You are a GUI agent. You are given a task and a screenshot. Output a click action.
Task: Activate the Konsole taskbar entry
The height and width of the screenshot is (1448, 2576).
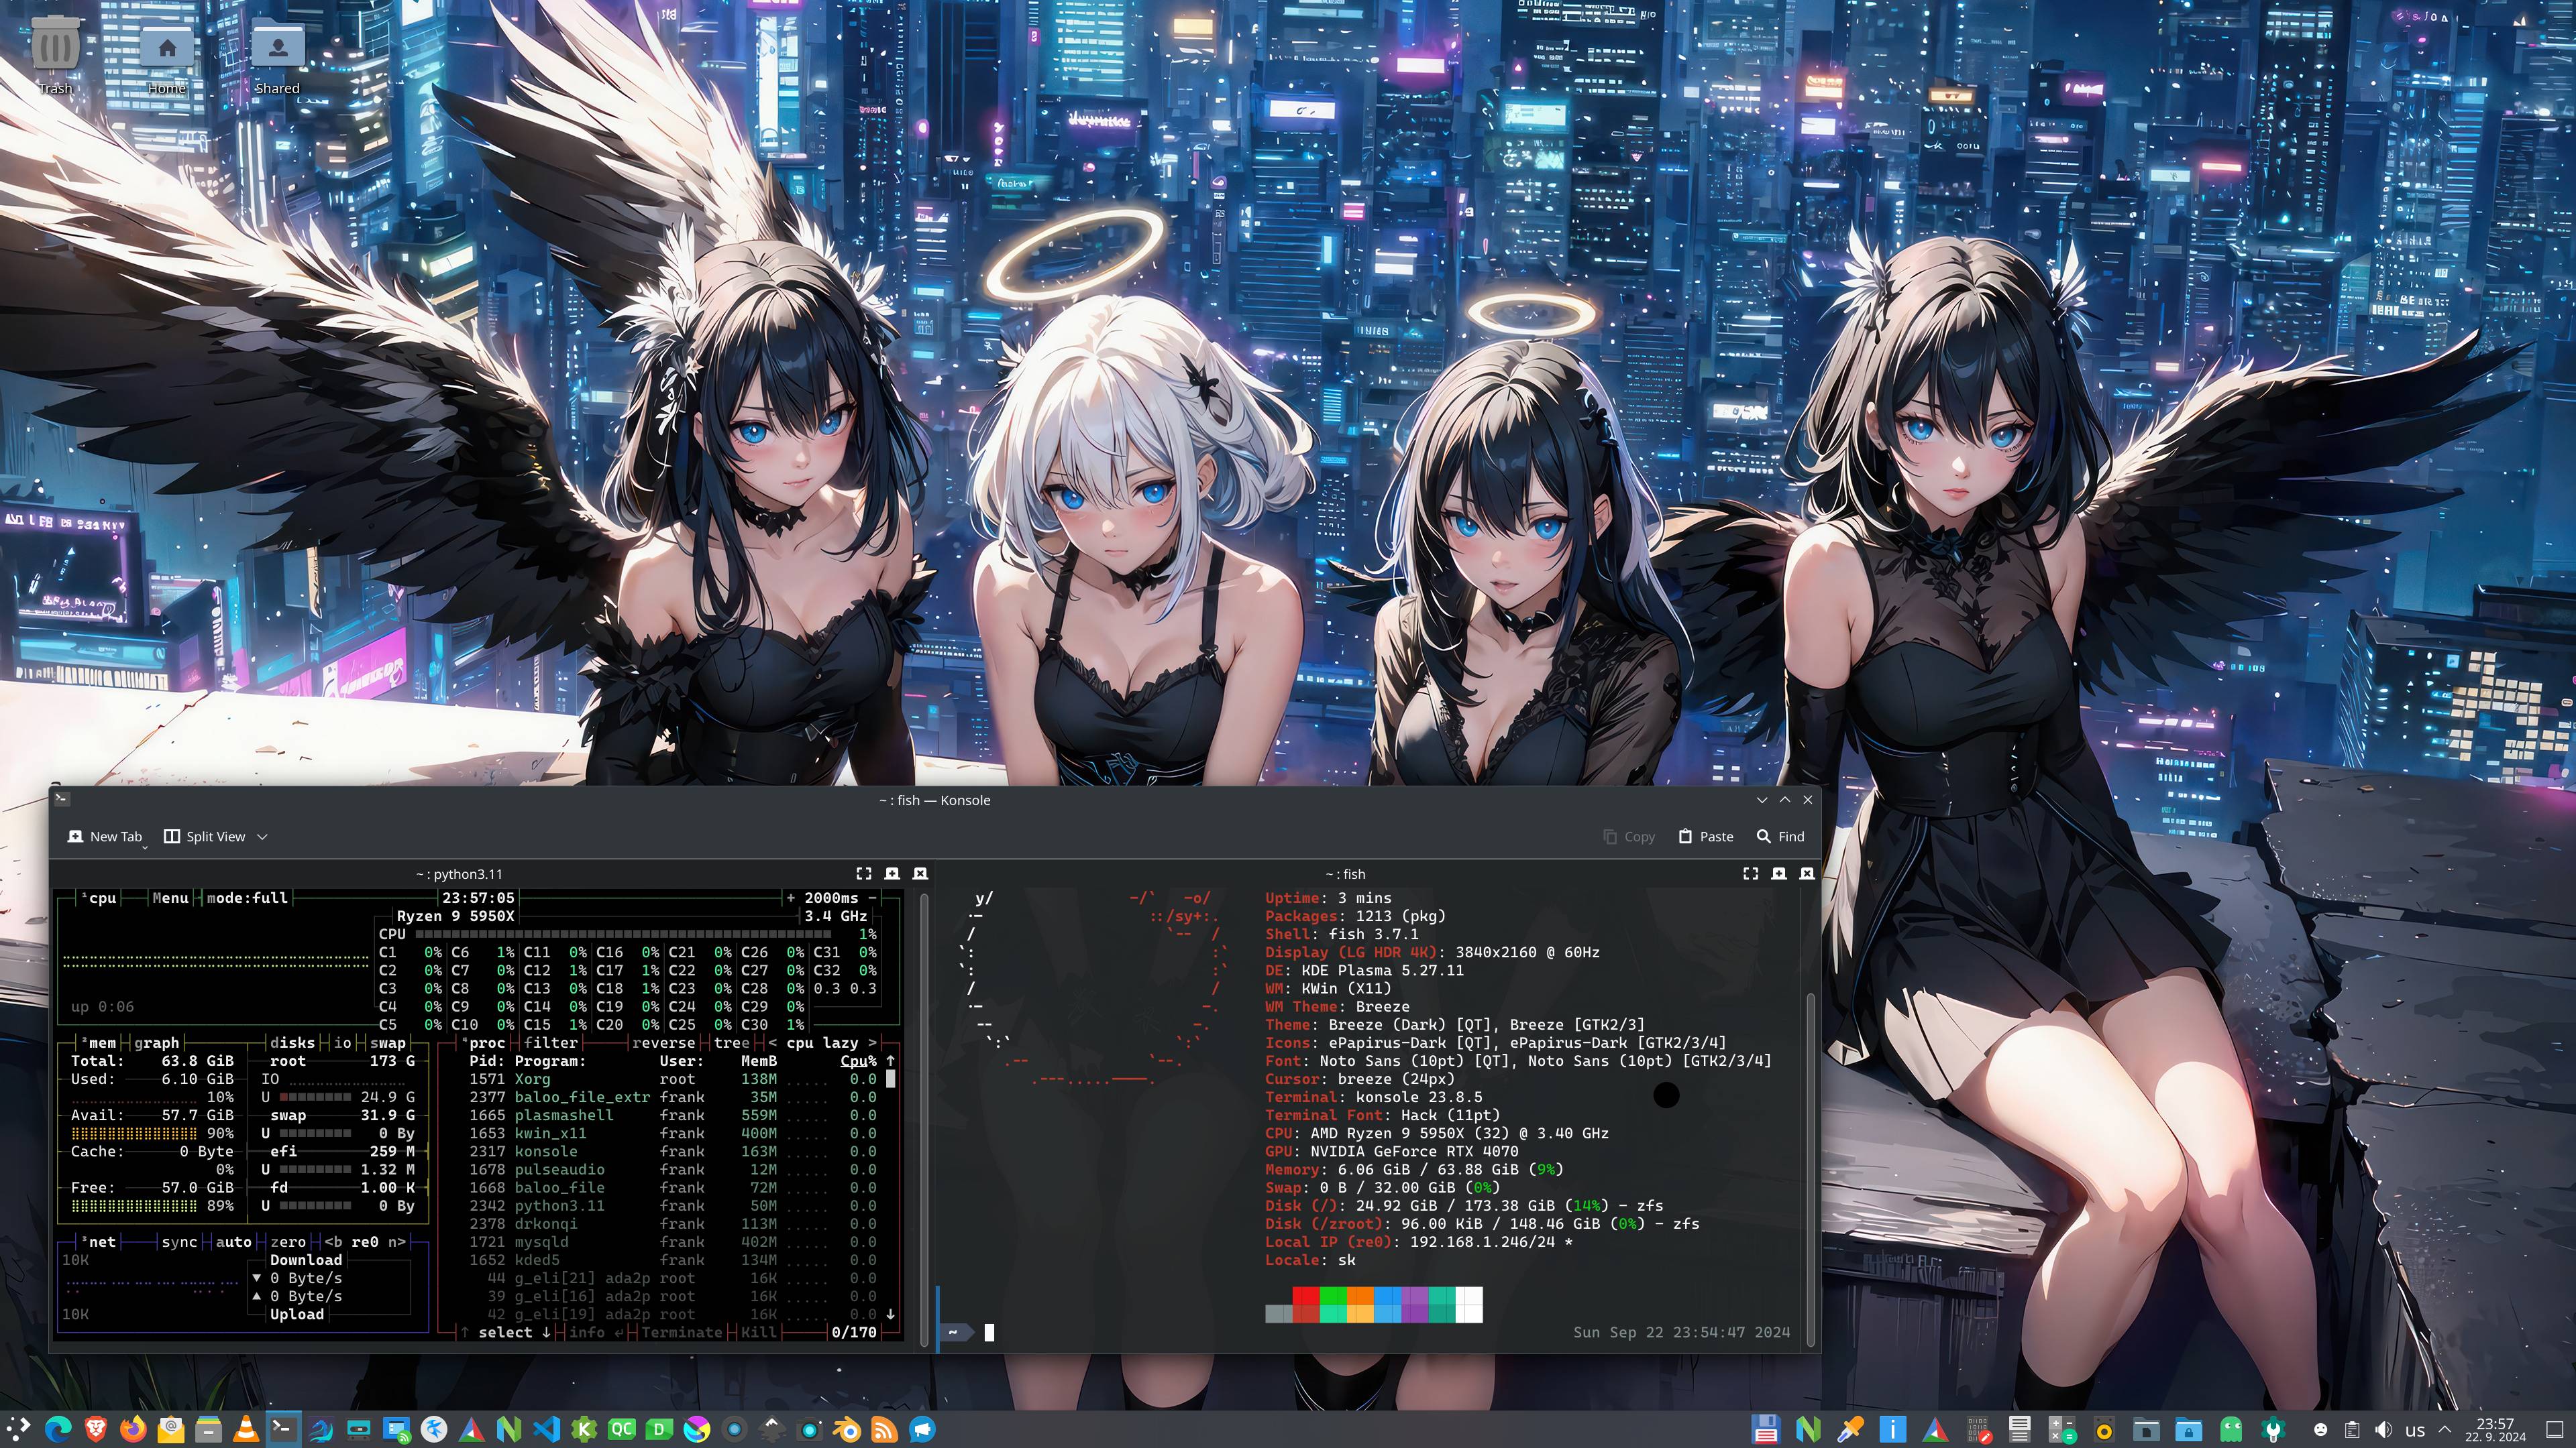(x=283, y=1429)
